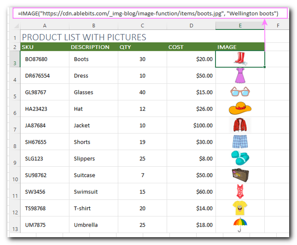297x245 pixels.
Task: Click the Suitcase description cell
Action: click(93, 175)
